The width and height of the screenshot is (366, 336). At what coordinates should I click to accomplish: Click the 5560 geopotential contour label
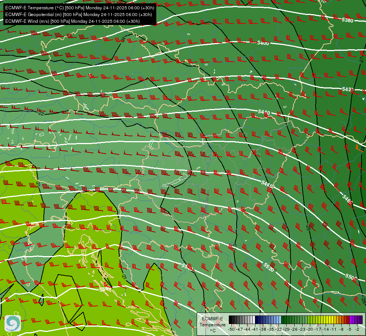pyautogui.click(x=105, y=289)
